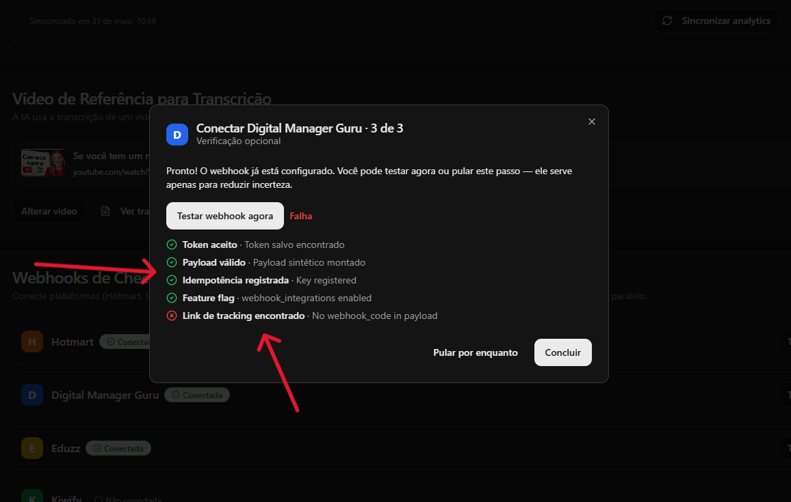Select the No webhook_code in payload message

click(x=375, y=316)
